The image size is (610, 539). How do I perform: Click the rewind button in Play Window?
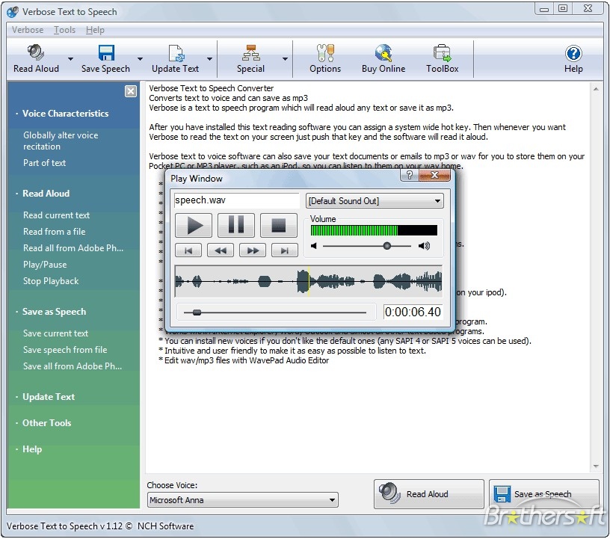[221, 250]
